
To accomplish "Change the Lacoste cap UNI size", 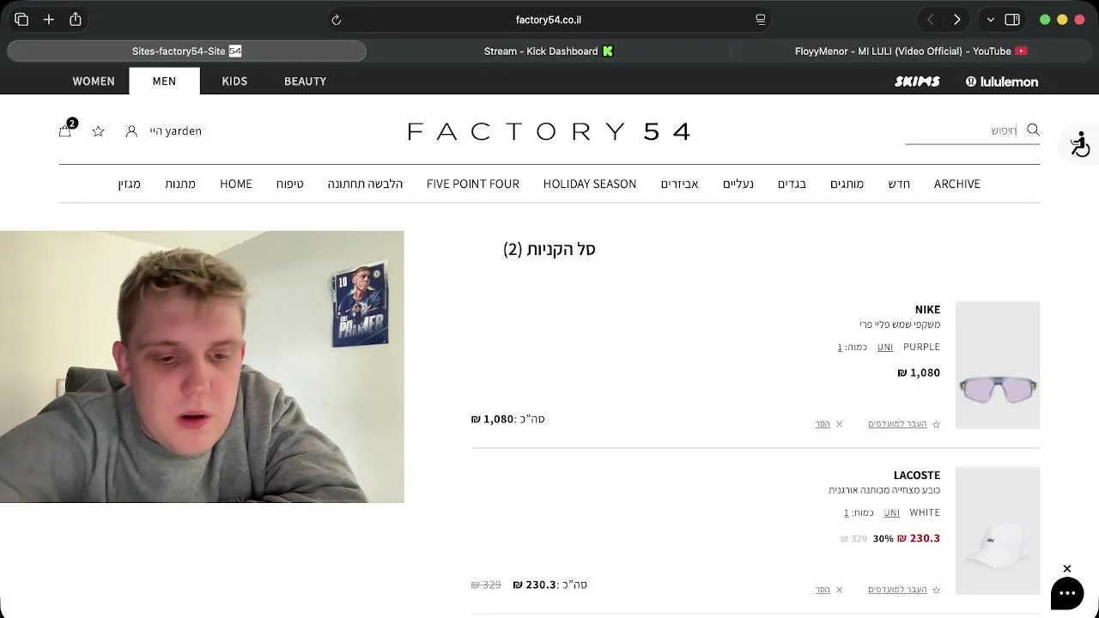I will click(x=892, y=512).
